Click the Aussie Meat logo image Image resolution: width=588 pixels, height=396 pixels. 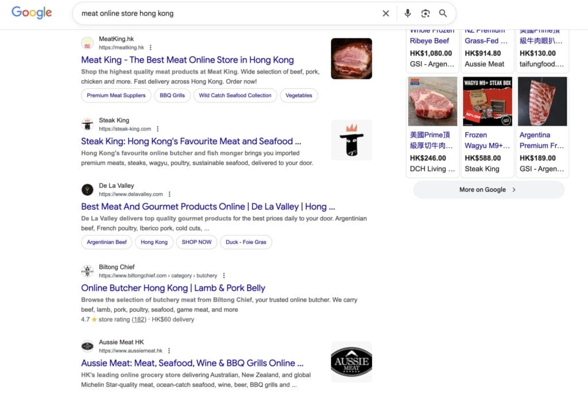pos(351,362)
